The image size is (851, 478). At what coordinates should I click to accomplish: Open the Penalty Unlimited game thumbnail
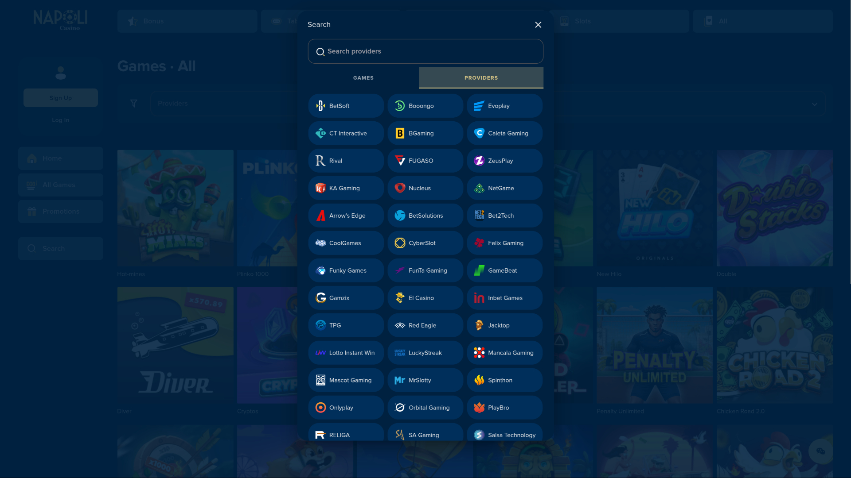(x=655, y=345)
